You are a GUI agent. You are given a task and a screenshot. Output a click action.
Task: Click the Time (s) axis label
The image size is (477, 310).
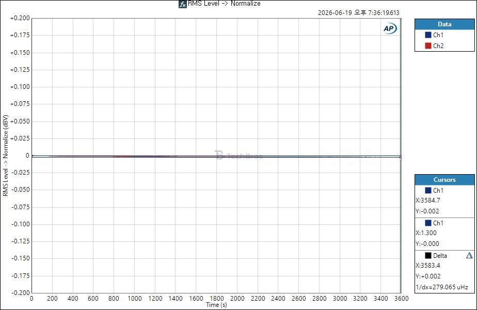pyautogui.click(x=216, y=305)
